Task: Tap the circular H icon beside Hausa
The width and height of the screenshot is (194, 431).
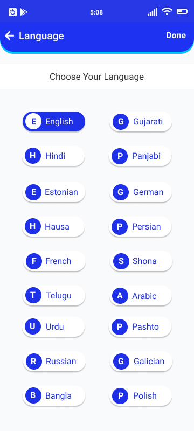Action: pyautogui.click(x=33, y=226)
